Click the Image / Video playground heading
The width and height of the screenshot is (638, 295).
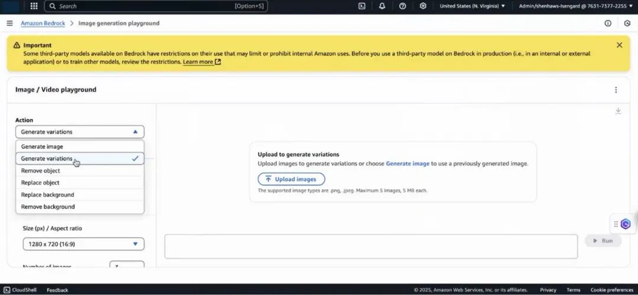pos(56,90)
